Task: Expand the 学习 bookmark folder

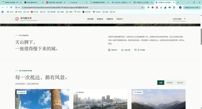Action: click(43, 12)
